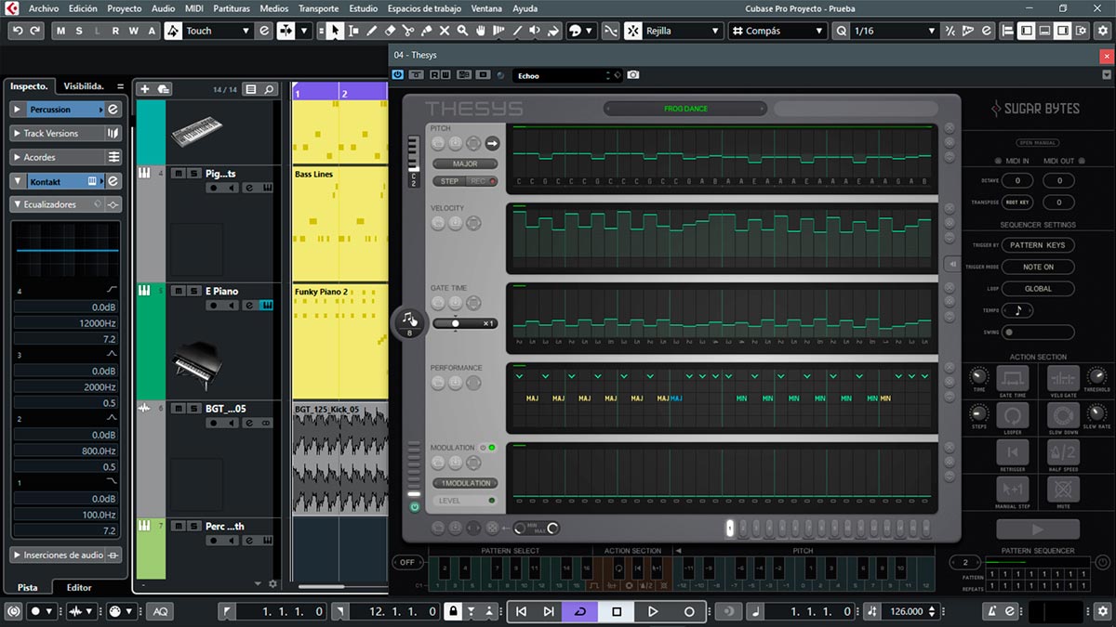Select the Erase tool
Image resolution: width=1116 pixels, height=627 pixels.
click(x=391, y=31)
